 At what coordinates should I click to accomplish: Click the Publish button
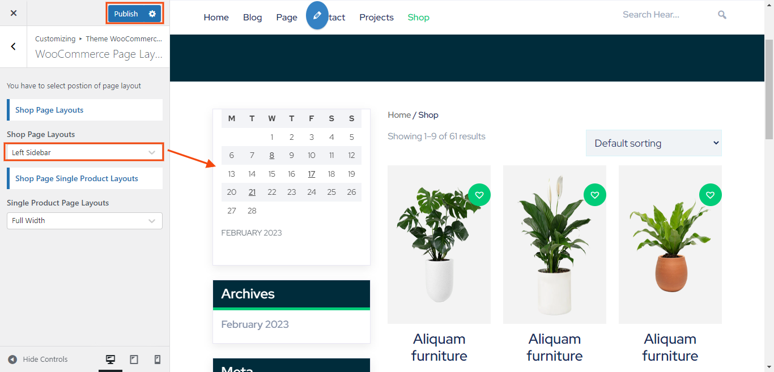point(126,14)
